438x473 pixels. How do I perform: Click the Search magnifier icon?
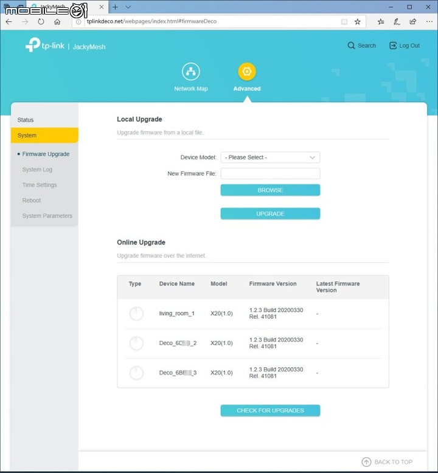click(x=351, y=46)
